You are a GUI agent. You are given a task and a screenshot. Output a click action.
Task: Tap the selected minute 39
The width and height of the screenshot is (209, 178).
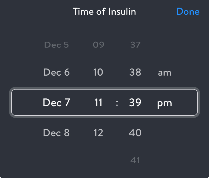135,103
